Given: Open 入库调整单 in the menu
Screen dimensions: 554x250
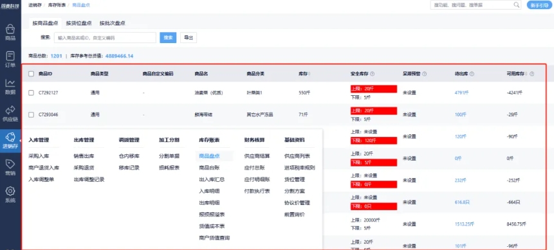Looking at the screenshot, I should pyautogui.click(x=41, y=179).
